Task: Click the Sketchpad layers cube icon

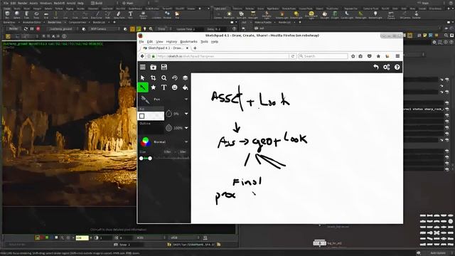Action: point(185,78)
